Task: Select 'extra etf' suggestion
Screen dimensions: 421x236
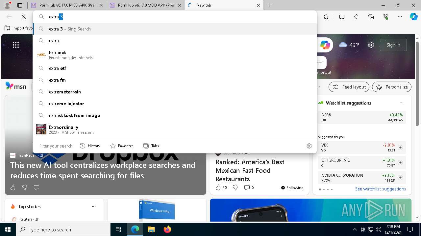Action: click(x=175, y=68)
